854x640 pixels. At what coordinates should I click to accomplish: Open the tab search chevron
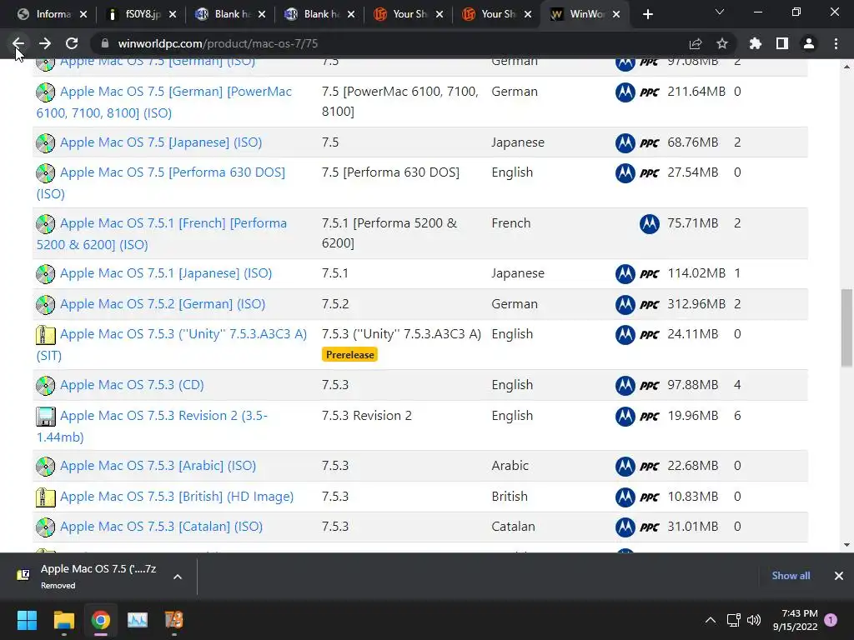[720, 12]
